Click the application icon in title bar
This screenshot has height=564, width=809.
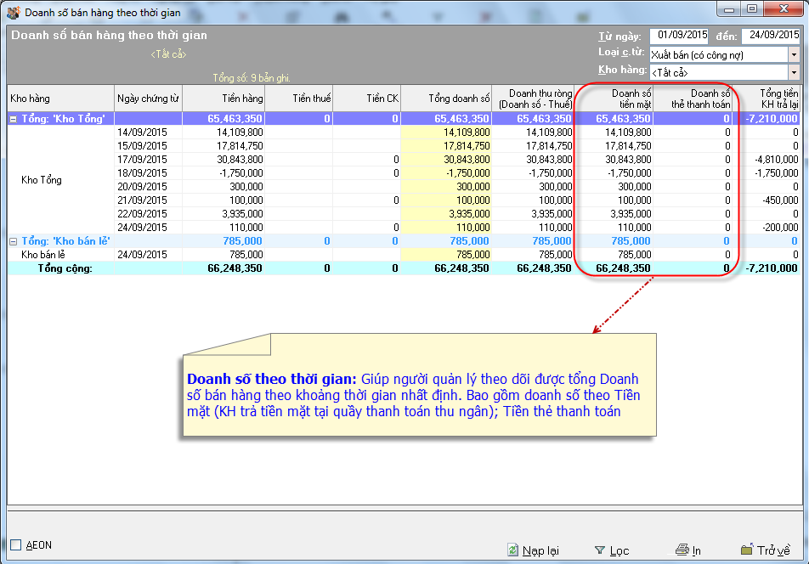[14, 12]
